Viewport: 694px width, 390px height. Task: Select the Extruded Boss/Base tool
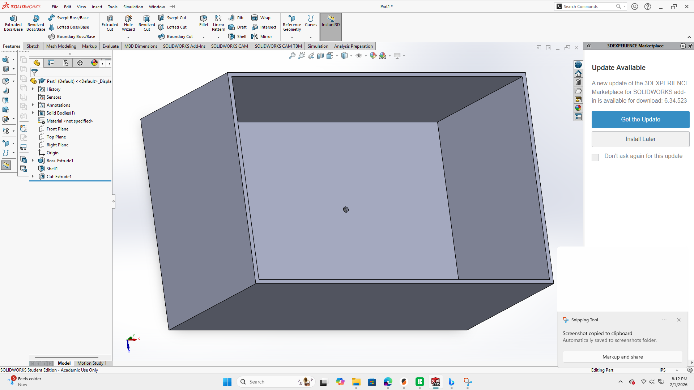coord(13,23)
